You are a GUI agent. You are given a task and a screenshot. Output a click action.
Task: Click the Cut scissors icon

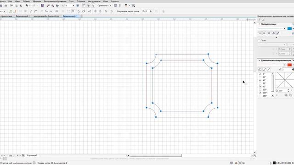tap(11, 5)
